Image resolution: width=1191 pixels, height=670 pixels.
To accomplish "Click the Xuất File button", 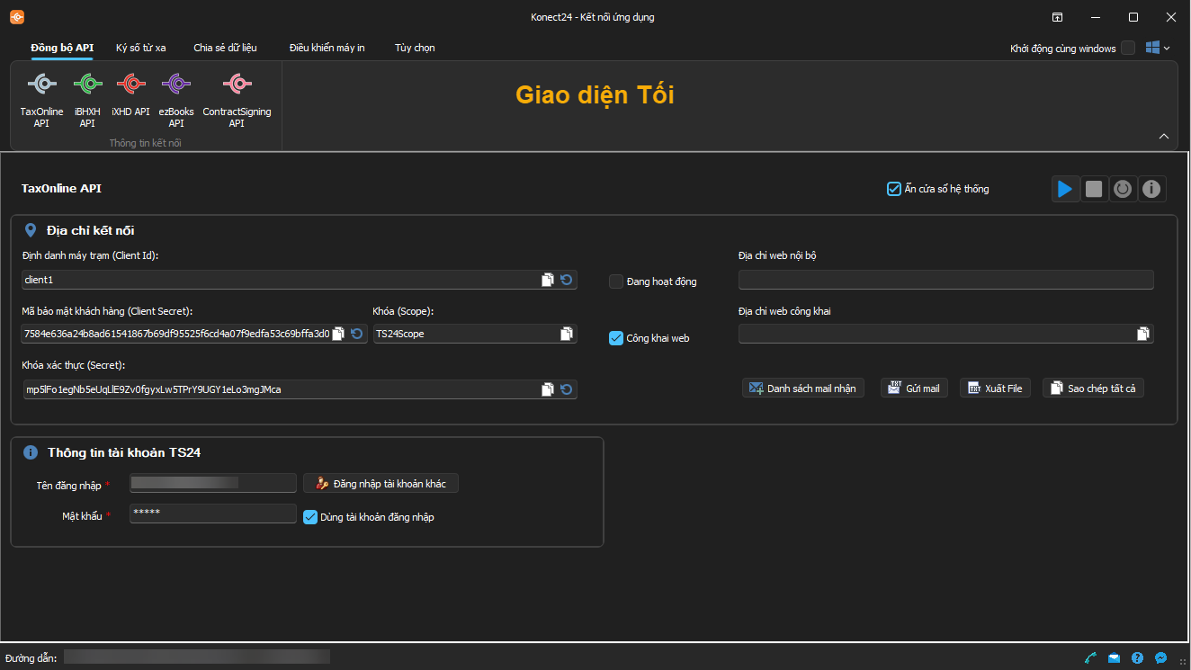I will click(x=995, y=388).
